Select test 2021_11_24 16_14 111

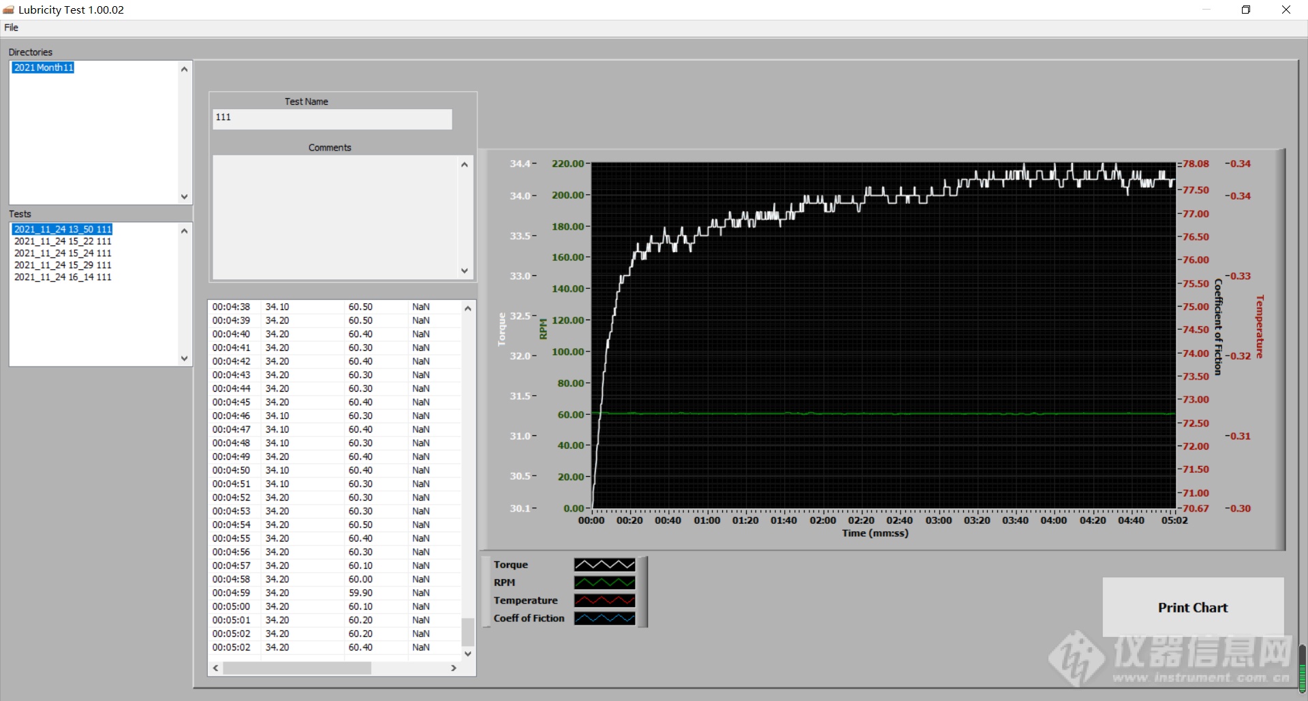[x=63, y=277]
